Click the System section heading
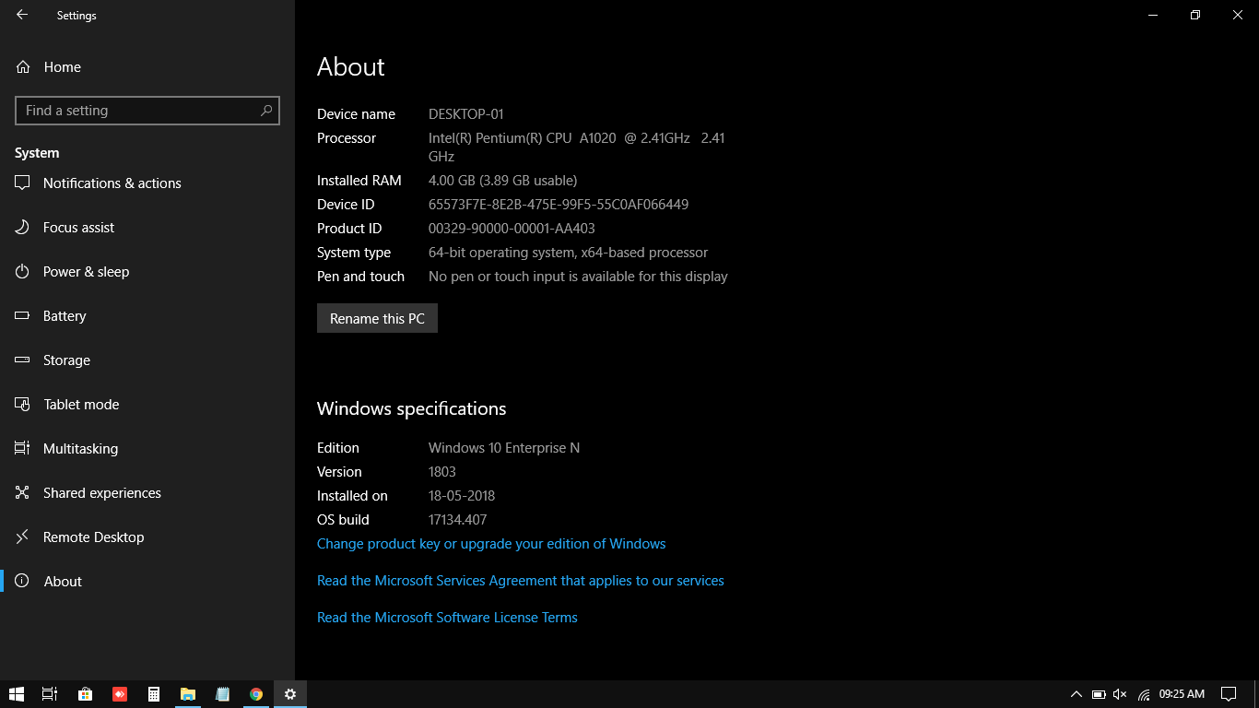Image resolution: width=1259 pixels, height=708 pixels. tap(37, 153)
